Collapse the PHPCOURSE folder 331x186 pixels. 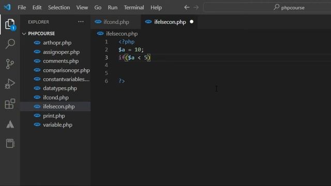point(24,34)
